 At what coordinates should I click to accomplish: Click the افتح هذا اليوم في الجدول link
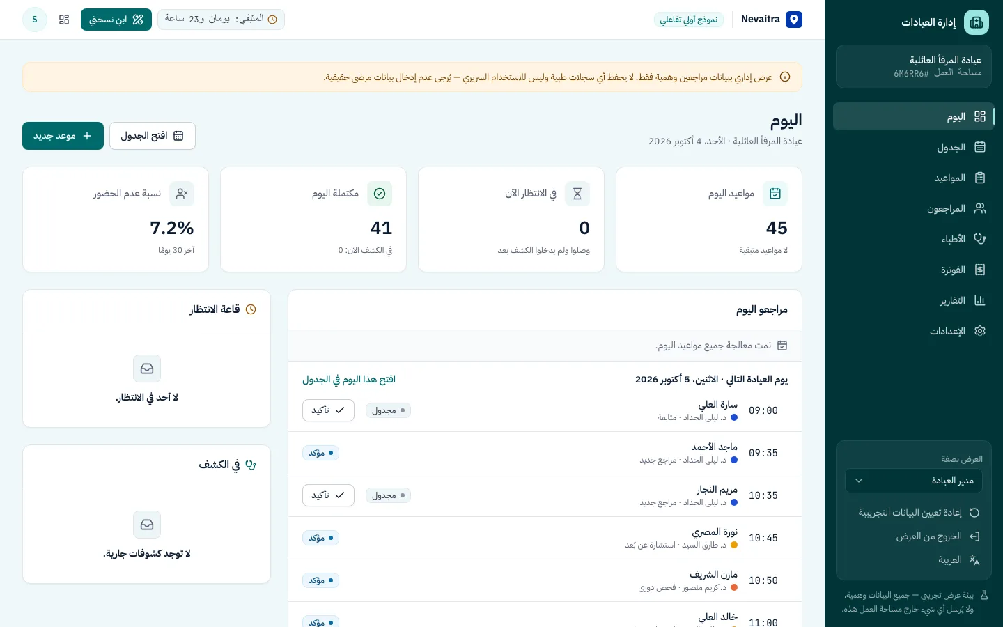click(x=349, y=380)
